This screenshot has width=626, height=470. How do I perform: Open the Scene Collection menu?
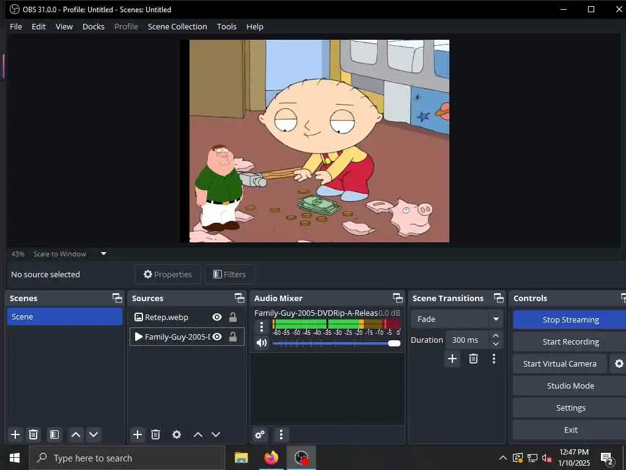[177, 27]
